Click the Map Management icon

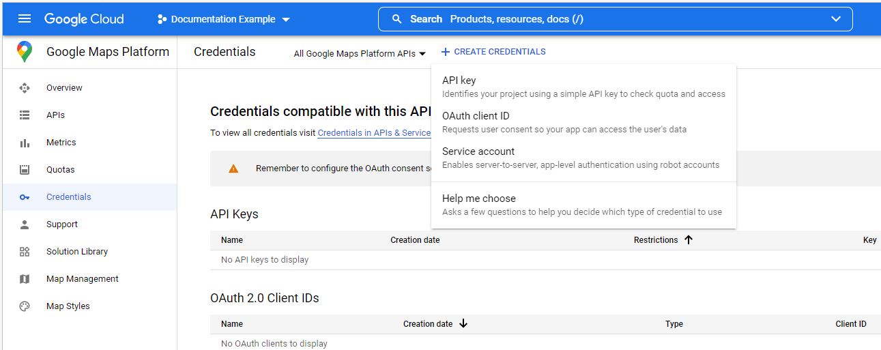point(25,279)
